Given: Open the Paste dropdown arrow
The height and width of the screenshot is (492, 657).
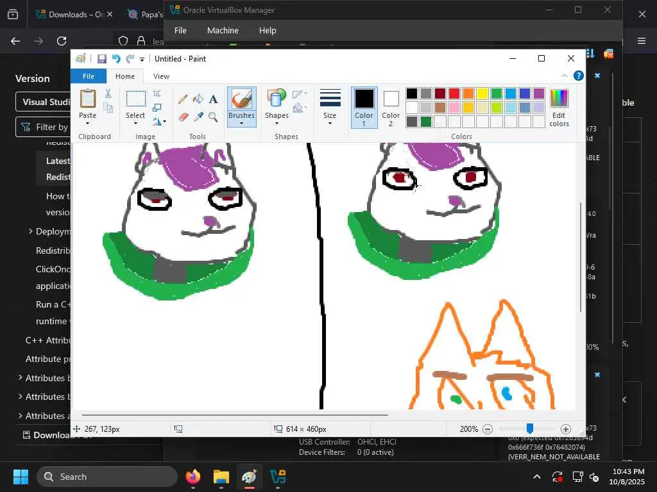Looking at the screenshot, I should tap(87, 124).
